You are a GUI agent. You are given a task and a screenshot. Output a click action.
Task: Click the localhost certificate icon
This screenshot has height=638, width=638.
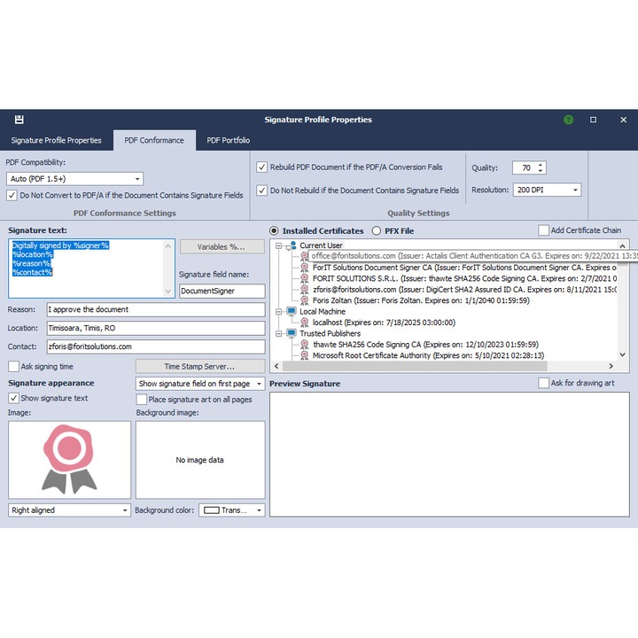coord(305,323)
